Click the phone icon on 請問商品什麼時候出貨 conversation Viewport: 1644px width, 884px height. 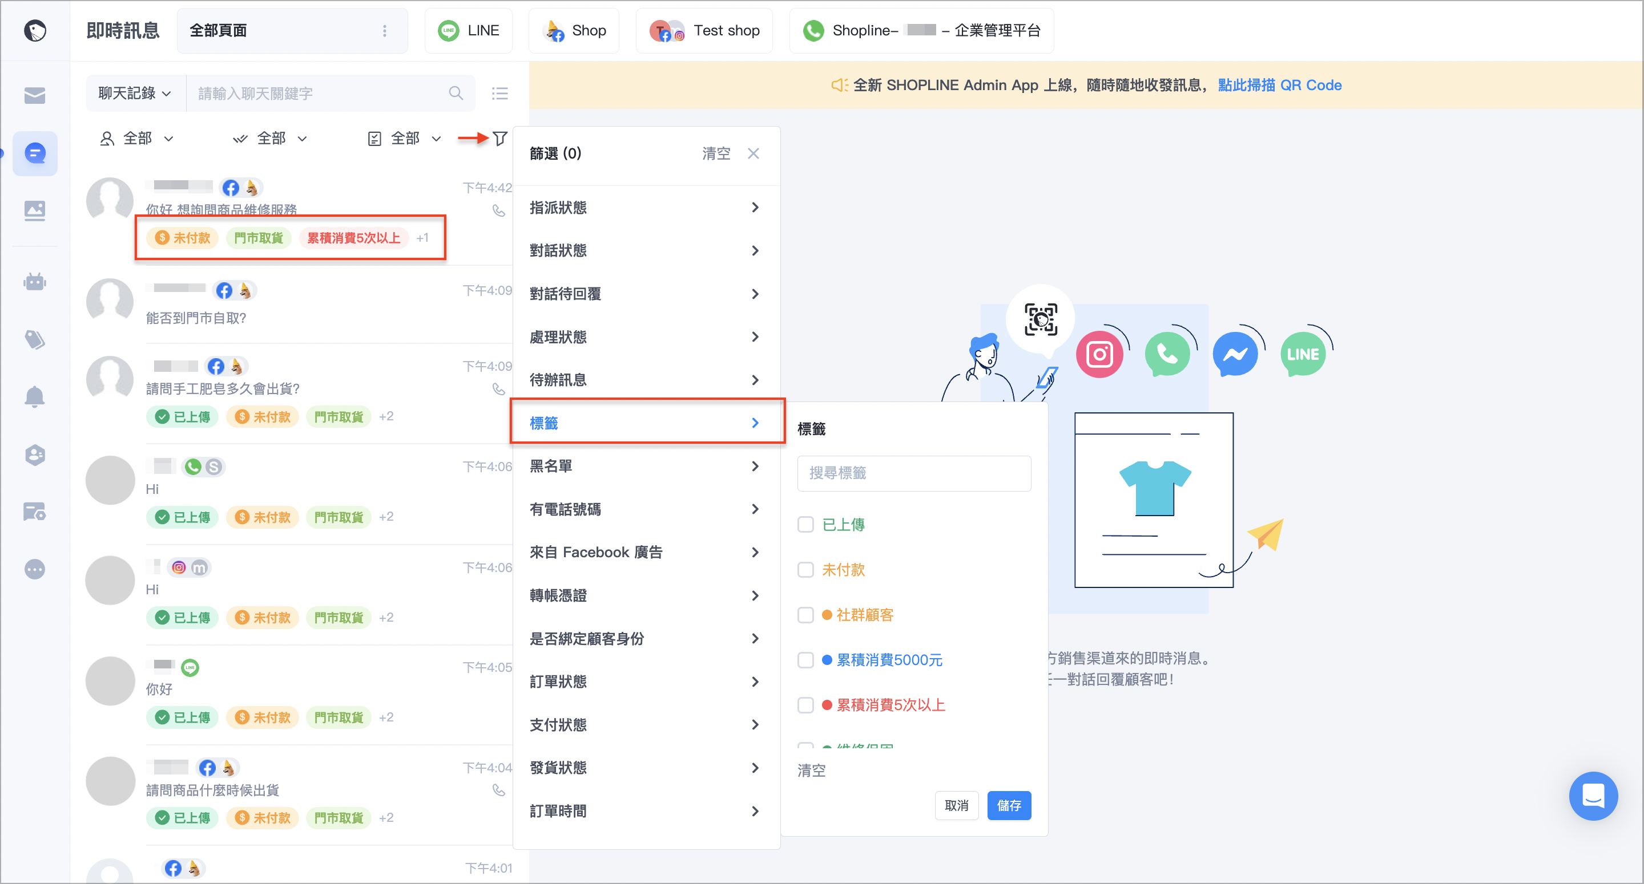point(498,791)
